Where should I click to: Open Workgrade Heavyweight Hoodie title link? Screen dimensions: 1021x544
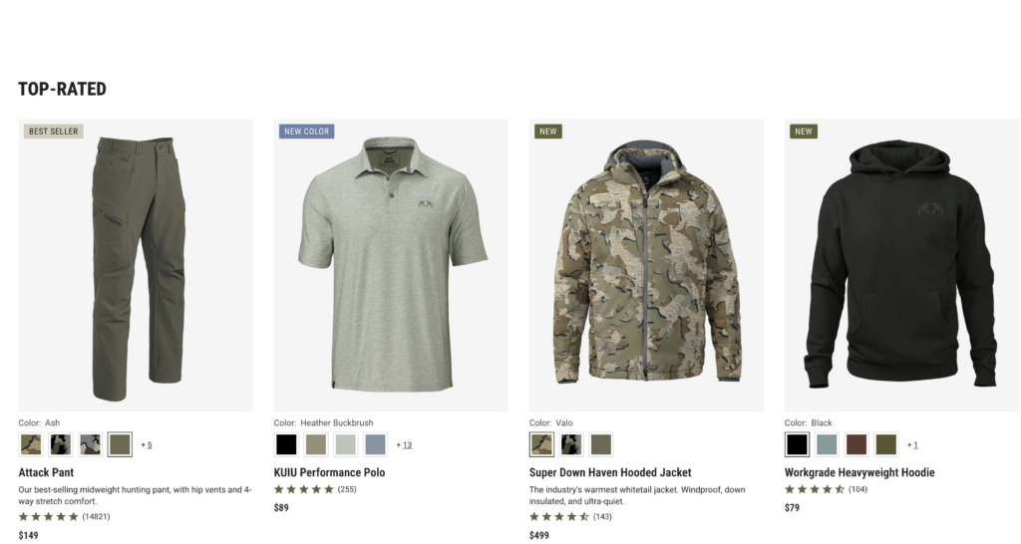pyautogui.click(x=859, y=472)
